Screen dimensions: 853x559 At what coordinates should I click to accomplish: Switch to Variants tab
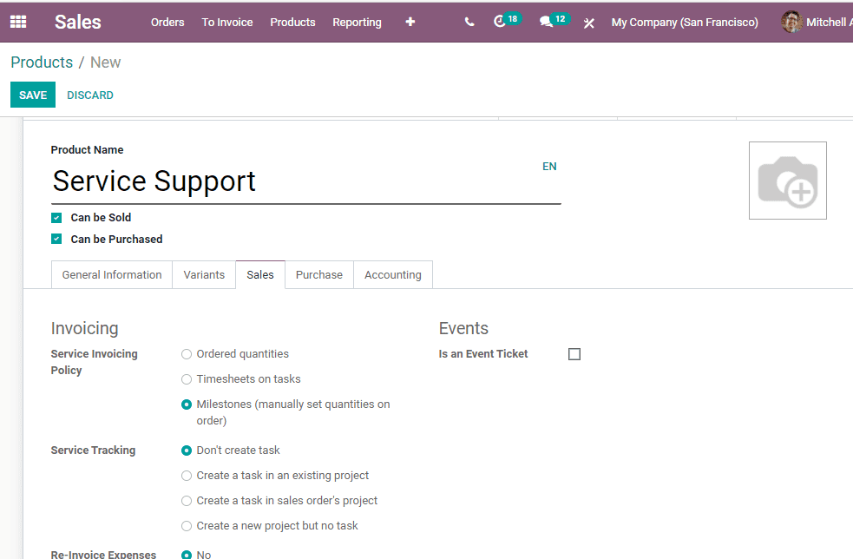204,275
